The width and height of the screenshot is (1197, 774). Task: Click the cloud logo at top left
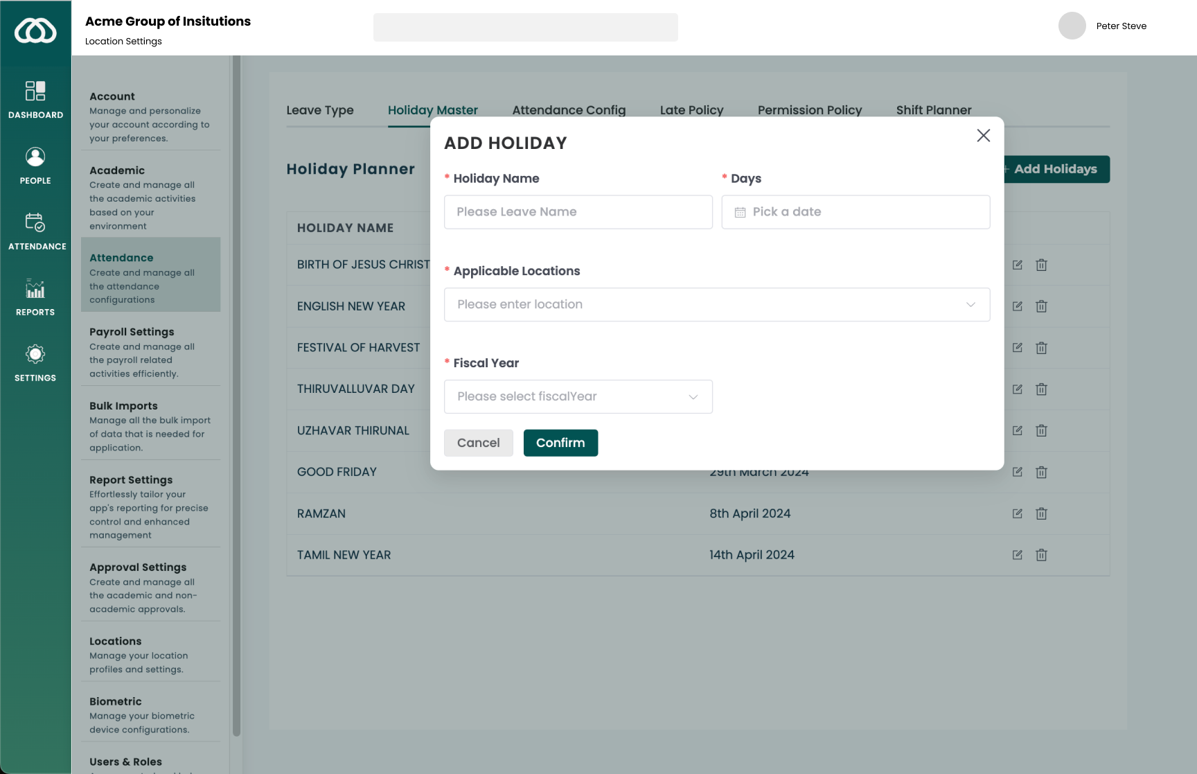(x=35, y=31)
